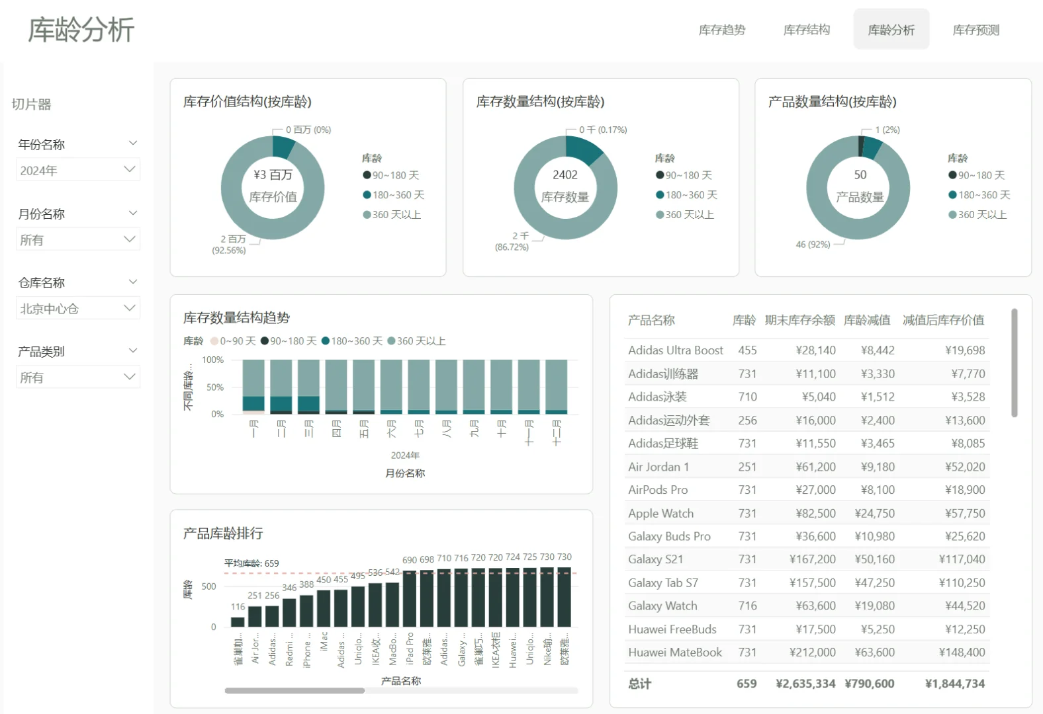Image resolution: width=1043 pixels, height=714 pixels.
Task: Click 0~90 天 legend in trend chart
Action: click(233, 341)
